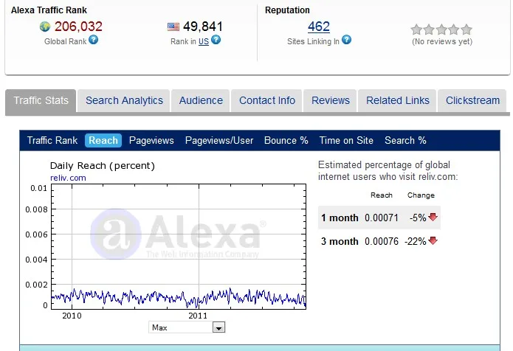Select the Traffic Rank chart option
Image resolution: width=513 pixels, height=351 pixels.
[52, 141]
